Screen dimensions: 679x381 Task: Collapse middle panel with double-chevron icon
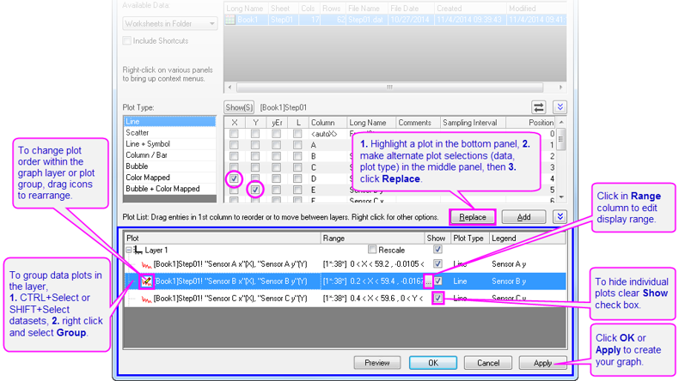tap(560, 107)
